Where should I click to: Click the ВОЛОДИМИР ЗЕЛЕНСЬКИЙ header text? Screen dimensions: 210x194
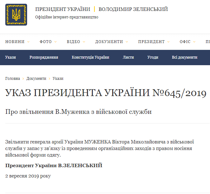point(133,9)
